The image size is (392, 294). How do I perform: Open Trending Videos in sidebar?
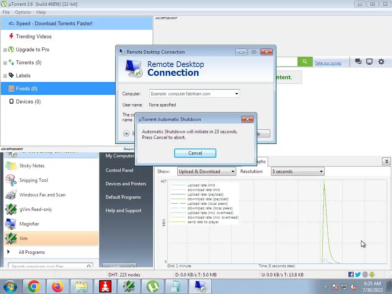tap(34, 36)
